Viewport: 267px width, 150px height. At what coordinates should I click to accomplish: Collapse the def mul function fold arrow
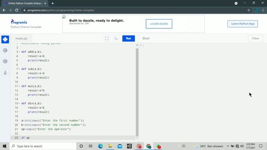[x=19, y=86]
